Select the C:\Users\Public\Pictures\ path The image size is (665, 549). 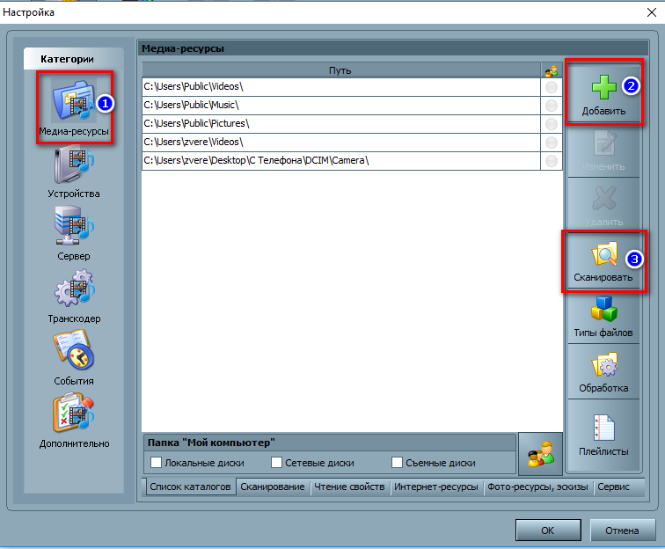click(341, 124)
